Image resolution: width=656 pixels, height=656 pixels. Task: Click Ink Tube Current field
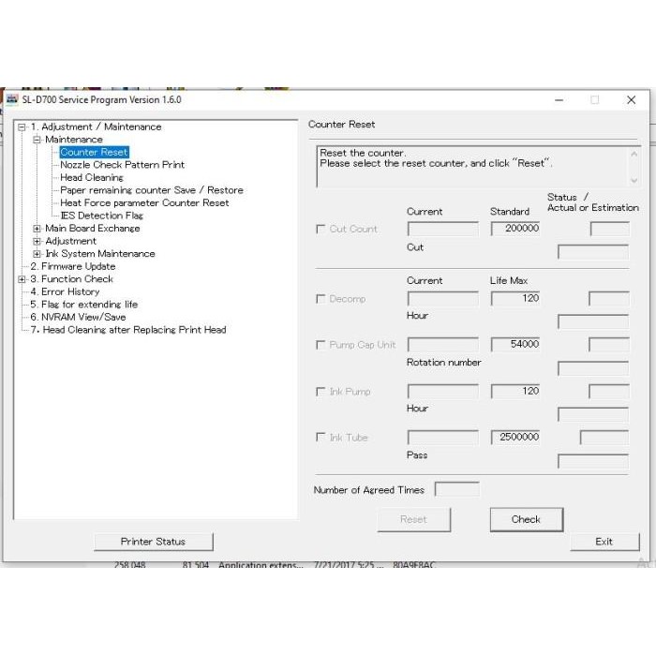[x=443, y=438]
